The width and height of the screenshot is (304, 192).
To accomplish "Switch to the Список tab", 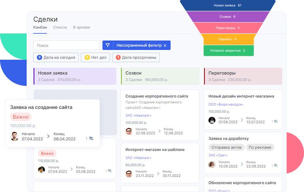I will [x=60, y=27].
